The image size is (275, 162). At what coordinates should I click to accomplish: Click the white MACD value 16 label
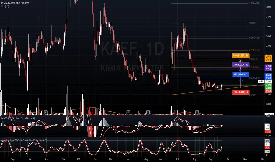pyautogui.click(x=267, y=125)
